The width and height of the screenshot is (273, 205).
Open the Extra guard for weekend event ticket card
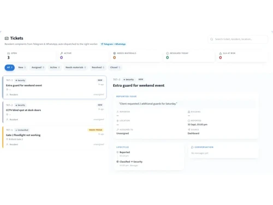[x=55, y=87]
